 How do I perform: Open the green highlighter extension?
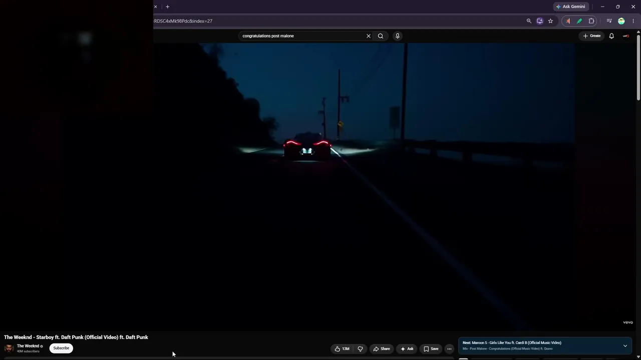click(x=579, y=21)
